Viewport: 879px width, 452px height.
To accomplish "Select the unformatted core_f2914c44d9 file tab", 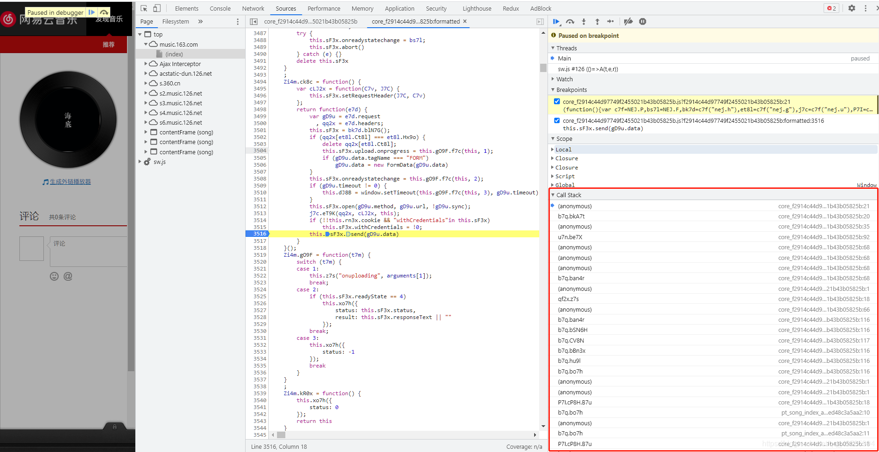I will pos(311,21).
